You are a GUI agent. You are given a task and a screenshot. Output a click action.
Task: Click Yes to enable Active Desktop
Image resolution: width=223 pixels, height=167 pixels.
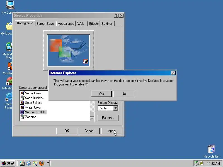101,94
